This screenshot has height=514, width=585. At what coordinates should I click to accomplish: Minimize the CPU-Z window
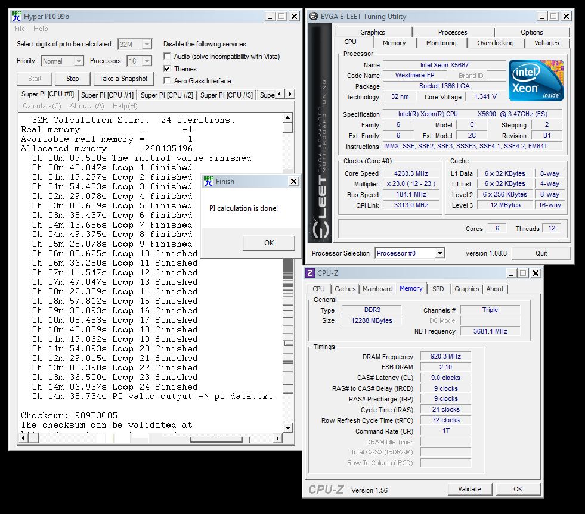511,273
